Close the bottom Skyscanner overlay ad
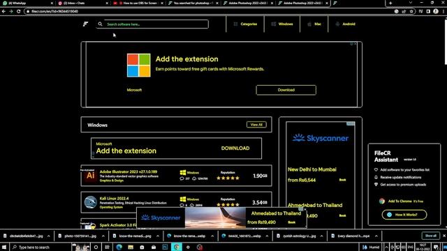447x251 pixels. [305, 209]
